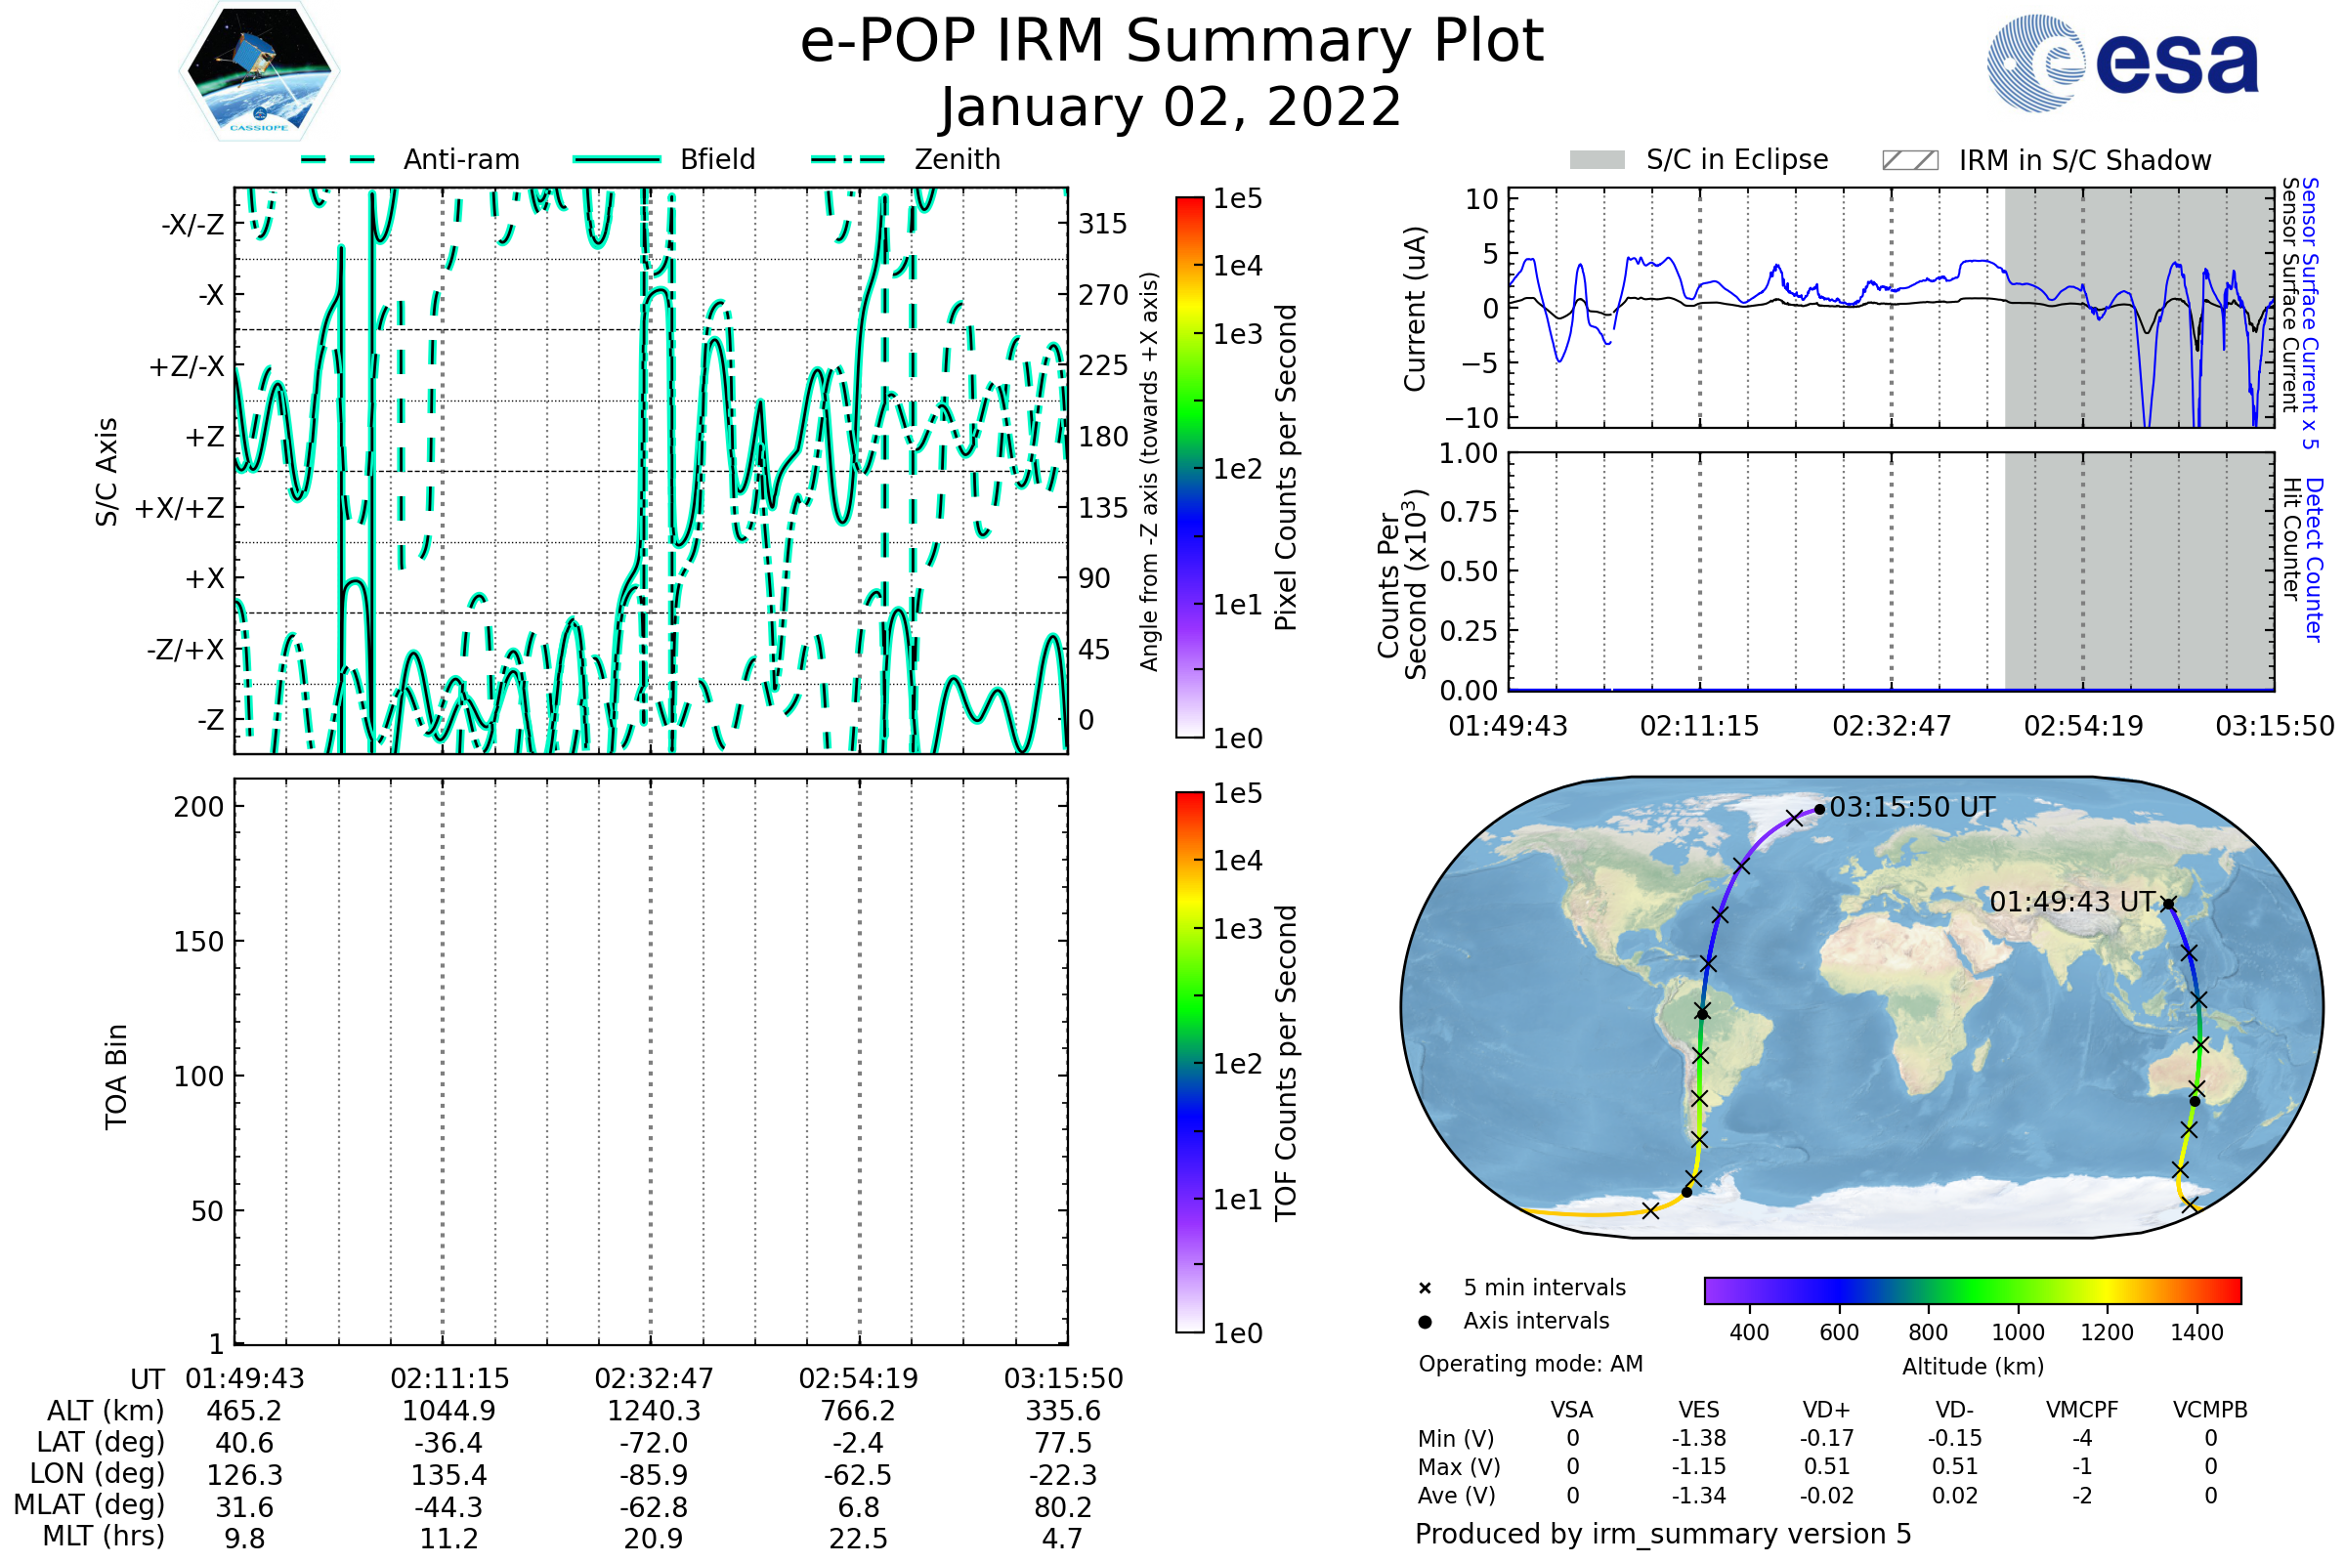Click the Altitude colorbar under the map

1972,1289
